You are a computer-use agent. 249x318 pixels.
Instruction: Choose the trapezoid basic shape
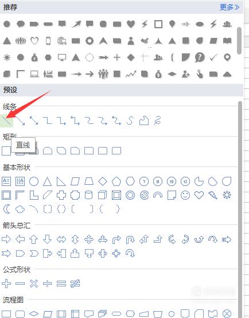tap(89, 181)
